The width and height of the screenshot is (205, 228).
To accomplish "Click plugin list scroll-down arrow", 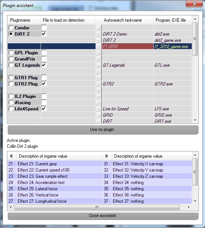I will (195, 120).
